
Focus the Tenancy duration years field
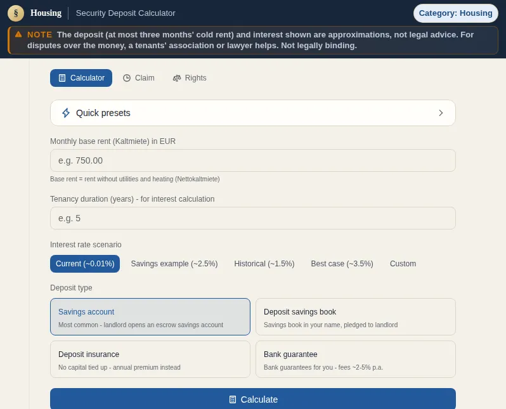(x=253, y=218)
